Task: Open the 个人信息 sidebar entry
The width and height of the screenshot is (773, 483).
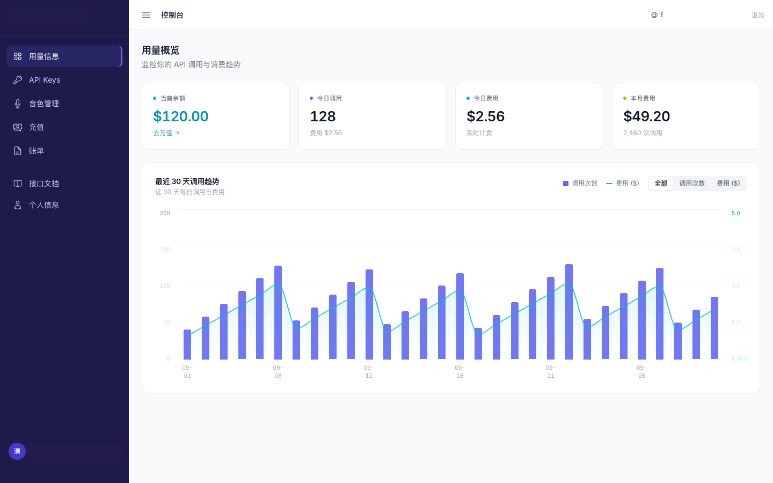Action: click(64, 205)
